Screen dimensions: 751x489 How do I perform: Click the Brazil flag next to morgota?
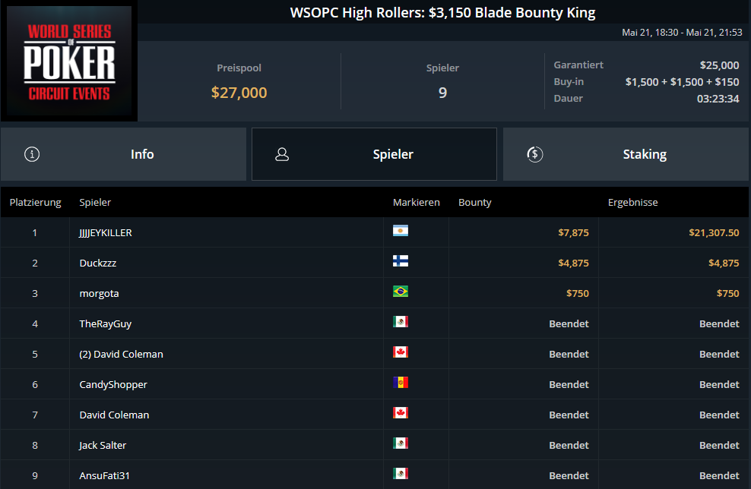pos(401,292)
